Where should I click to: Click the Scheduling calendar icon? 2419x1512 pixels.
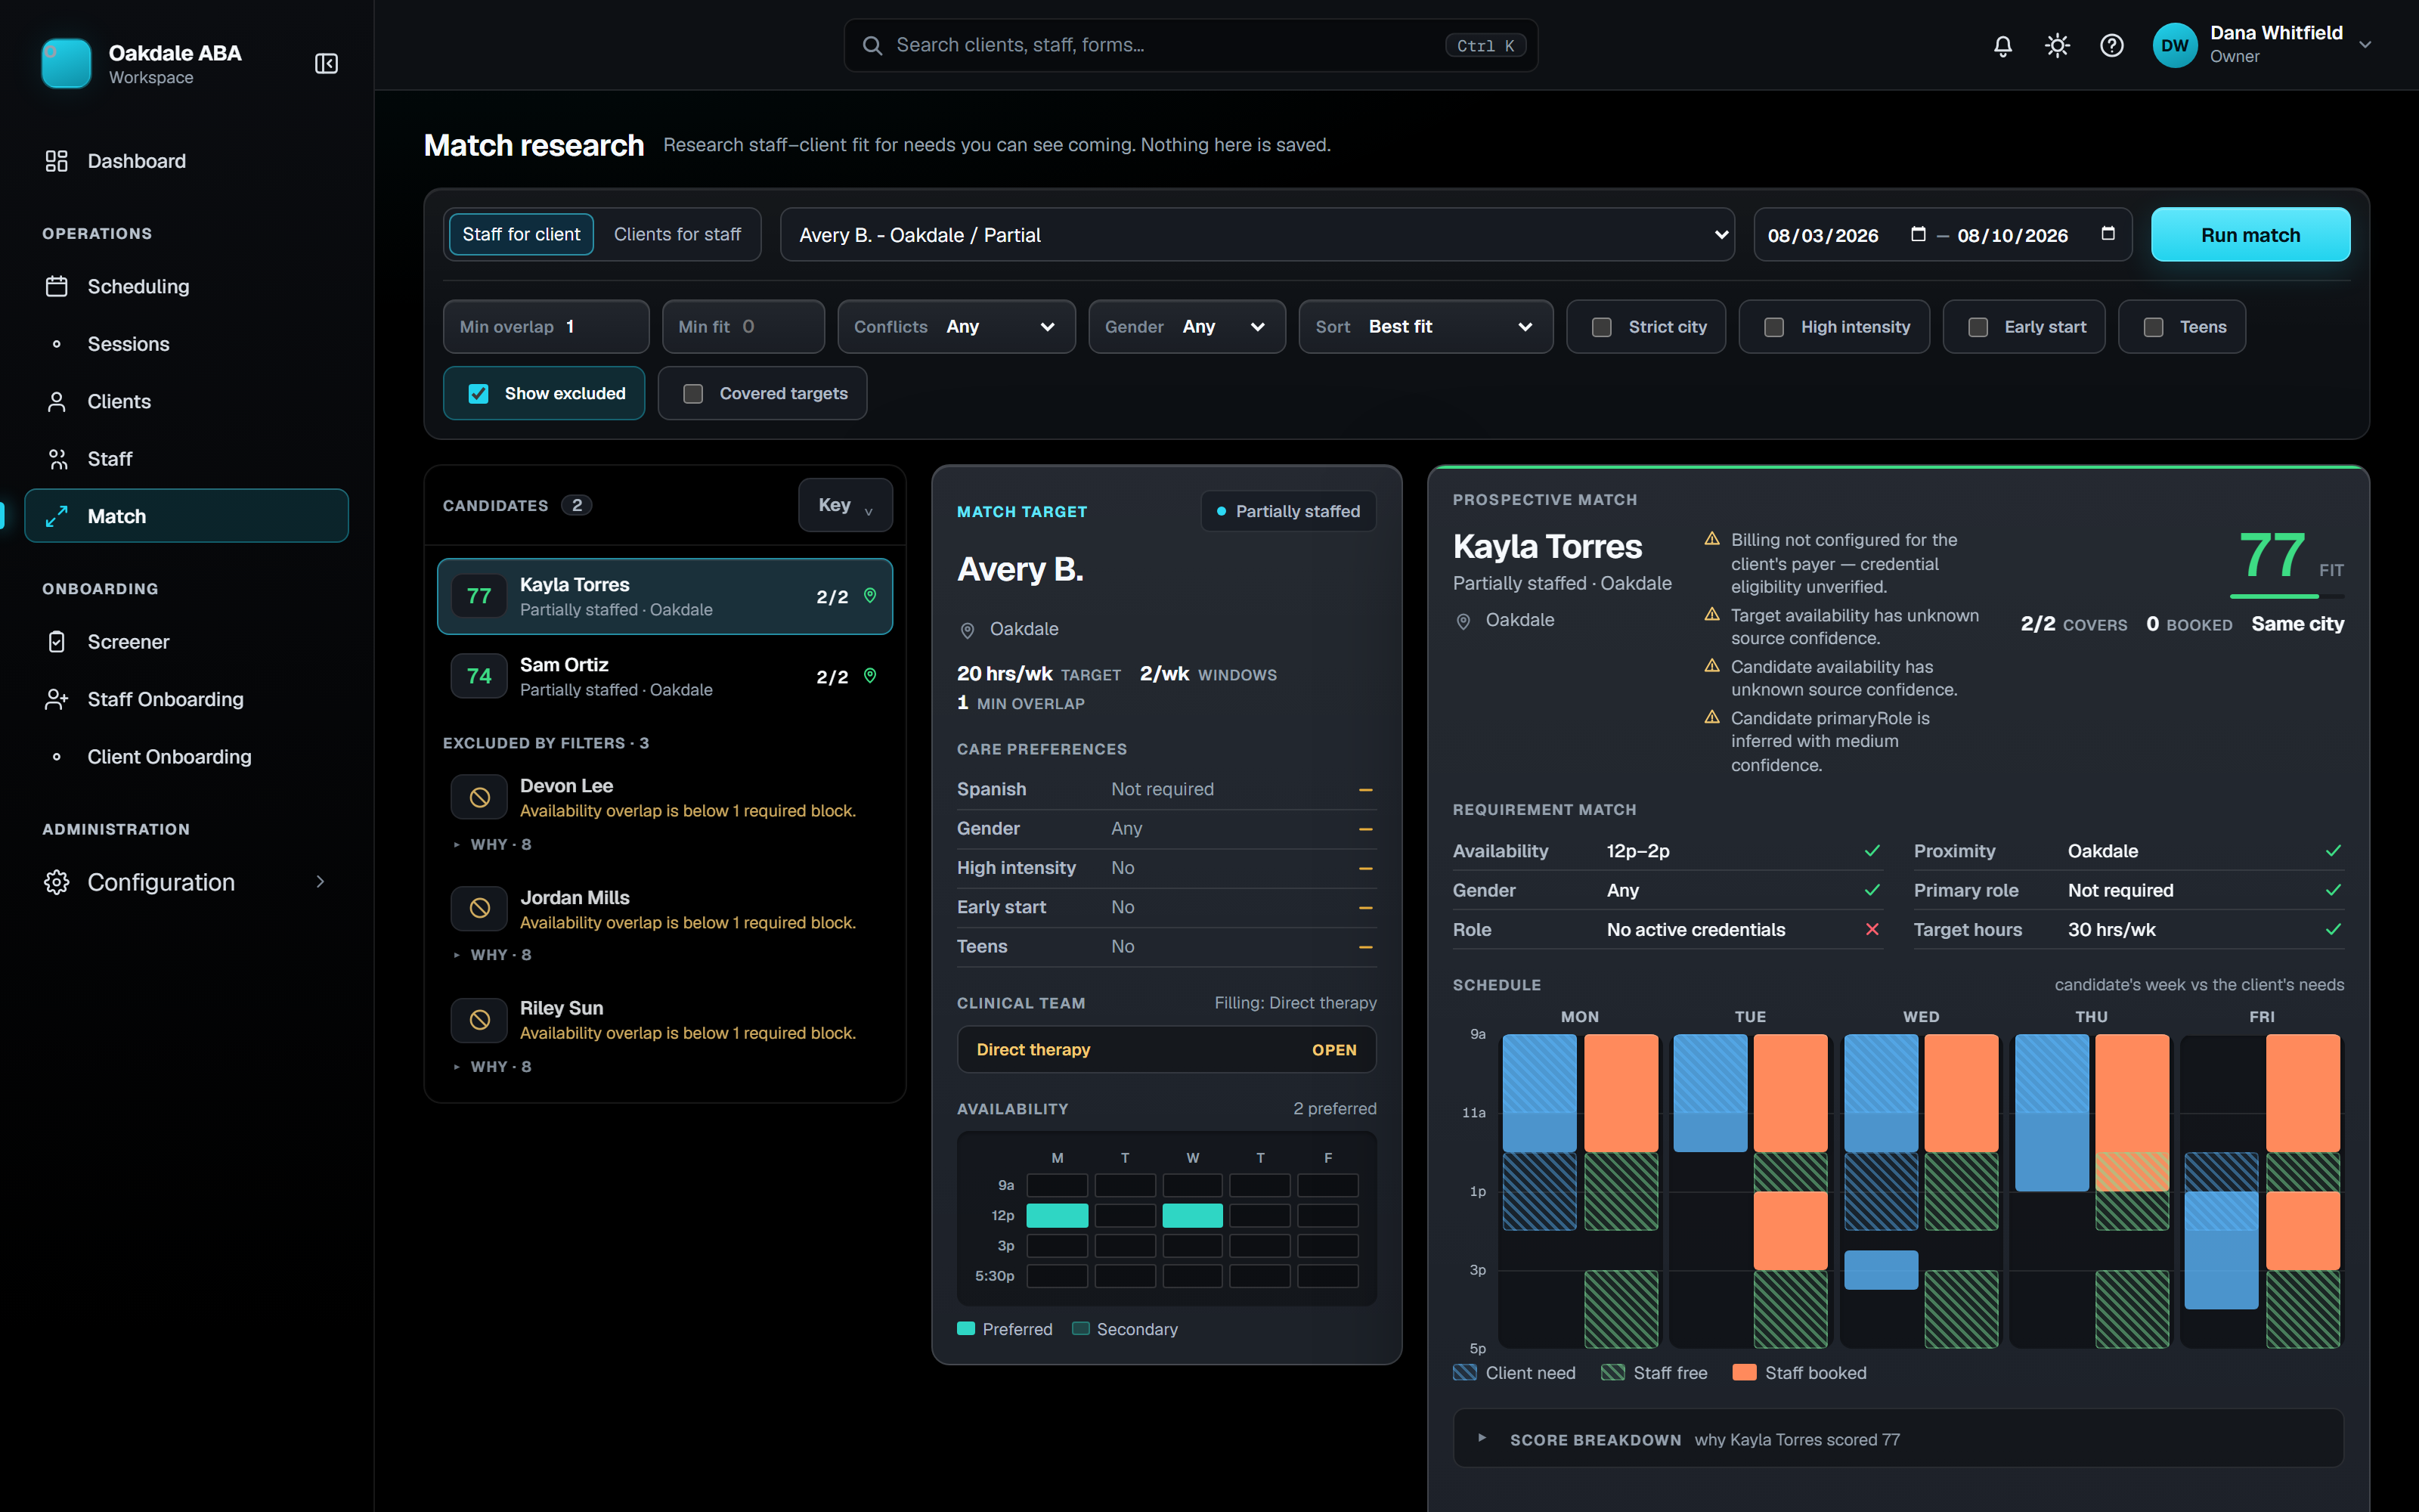pos(56,286)
